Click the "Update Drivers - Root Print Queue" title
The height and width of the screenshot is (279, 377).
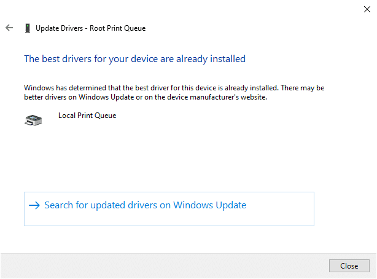pos(90,28)
